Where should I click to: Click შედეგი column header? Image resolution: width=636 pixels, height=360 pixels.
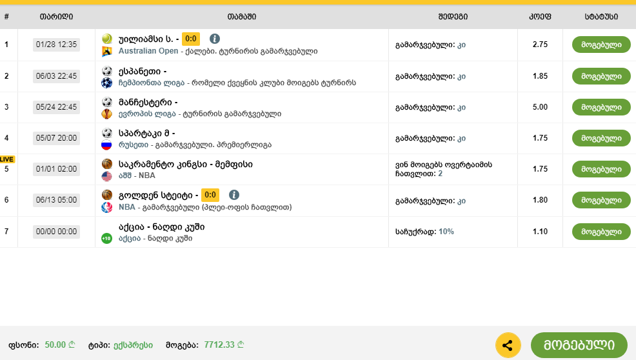coord(453,17)
